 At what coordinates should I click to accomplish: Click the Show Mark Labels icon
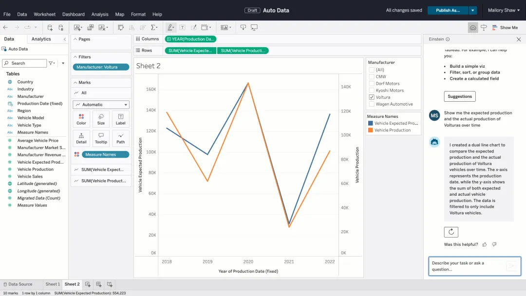point(183,27)
